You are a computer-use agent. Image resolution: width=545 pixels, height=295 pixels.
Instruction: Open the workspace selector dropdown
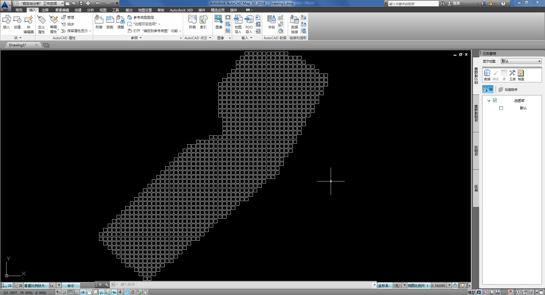(62, 3)
